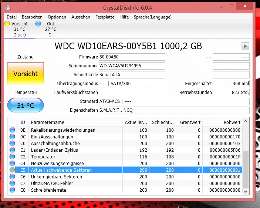Click blue status dot of Unkorrigierbare Sektoren row
Screen dimensions: 260x208
(12, 177)
